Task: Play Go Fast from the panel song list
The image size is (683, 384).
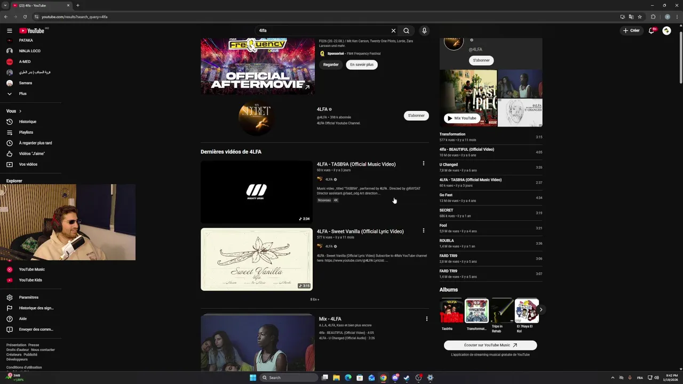Action: (x=491, y=198)
